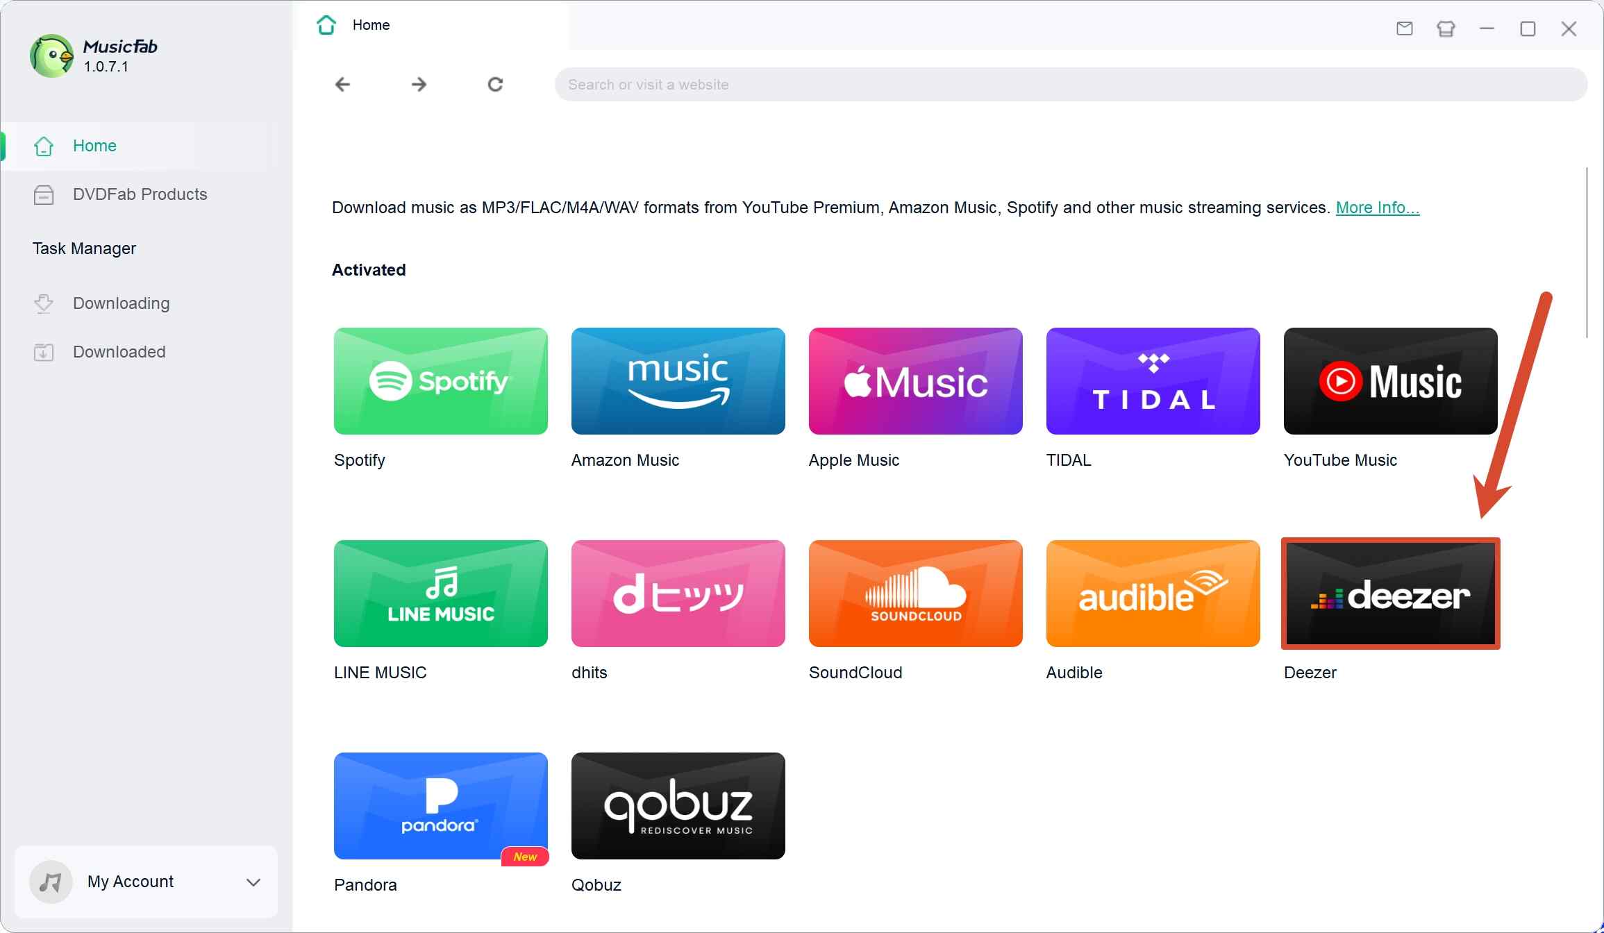Open the Qobuz tile

point(678,806)
